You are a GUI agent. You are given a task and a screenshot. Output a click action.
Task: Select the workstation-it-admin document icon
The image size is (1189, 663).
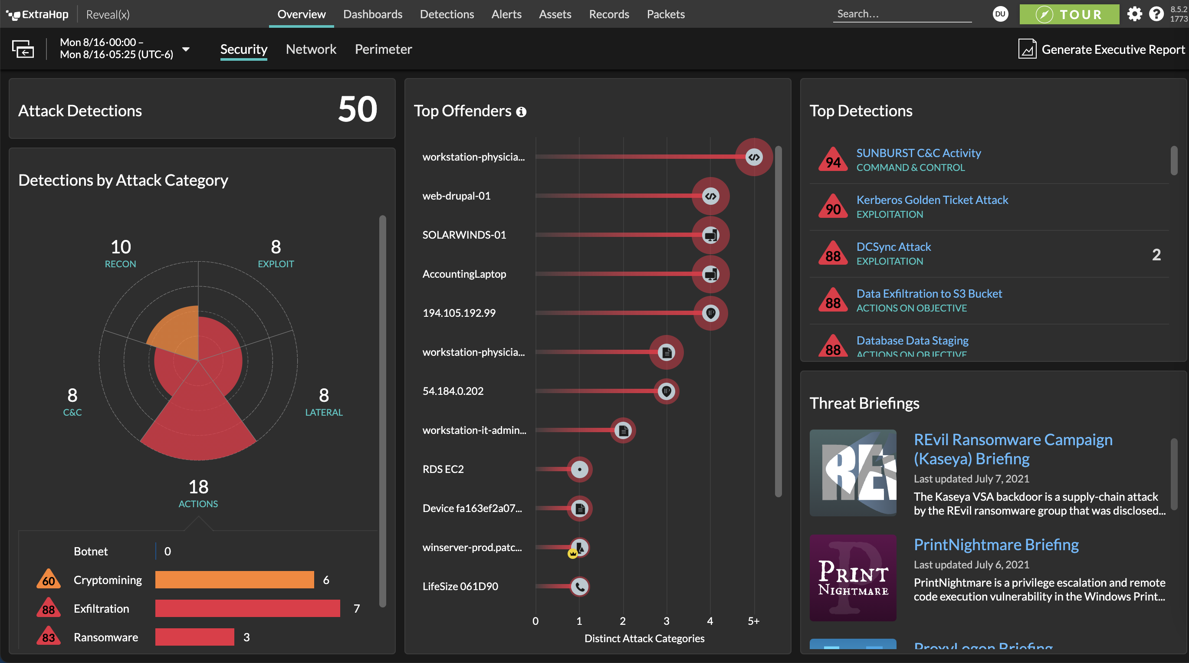tap(623, 430)
